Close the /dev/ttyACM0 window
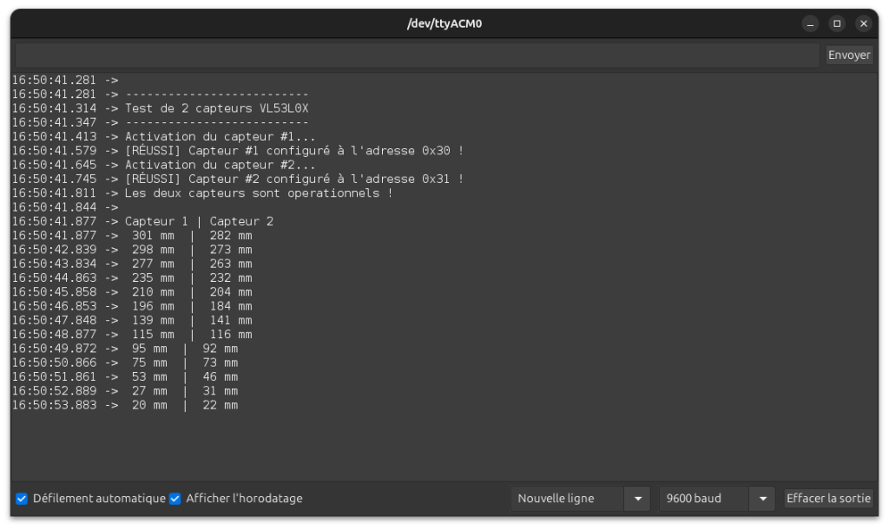Viewport: 889px width, 529px height. point(864,23)
